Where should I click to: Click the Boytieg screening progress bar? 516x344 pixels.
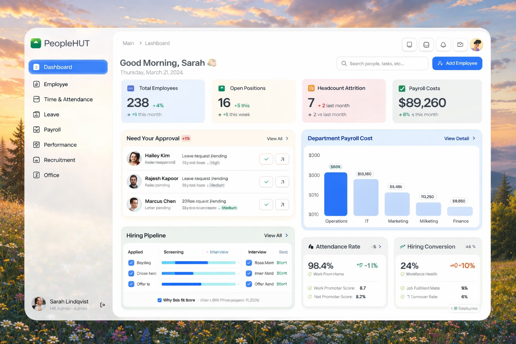(x=199, y=263)
